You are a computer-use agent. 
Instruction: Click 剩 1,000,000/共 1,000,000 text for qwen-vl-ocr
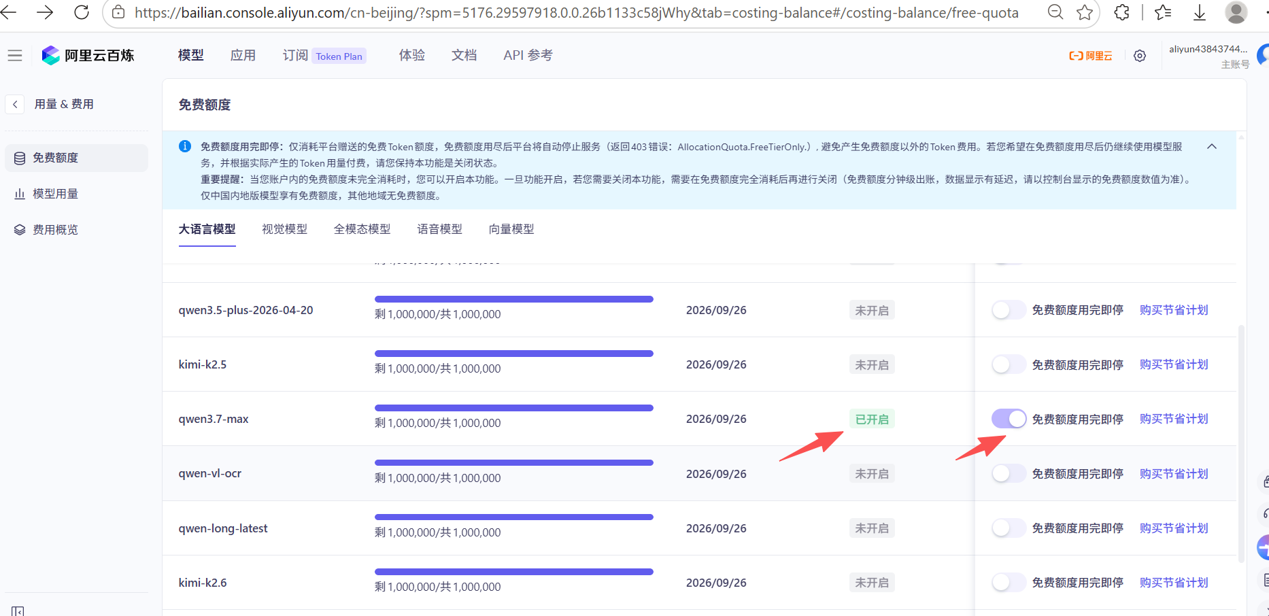(438, 478)
